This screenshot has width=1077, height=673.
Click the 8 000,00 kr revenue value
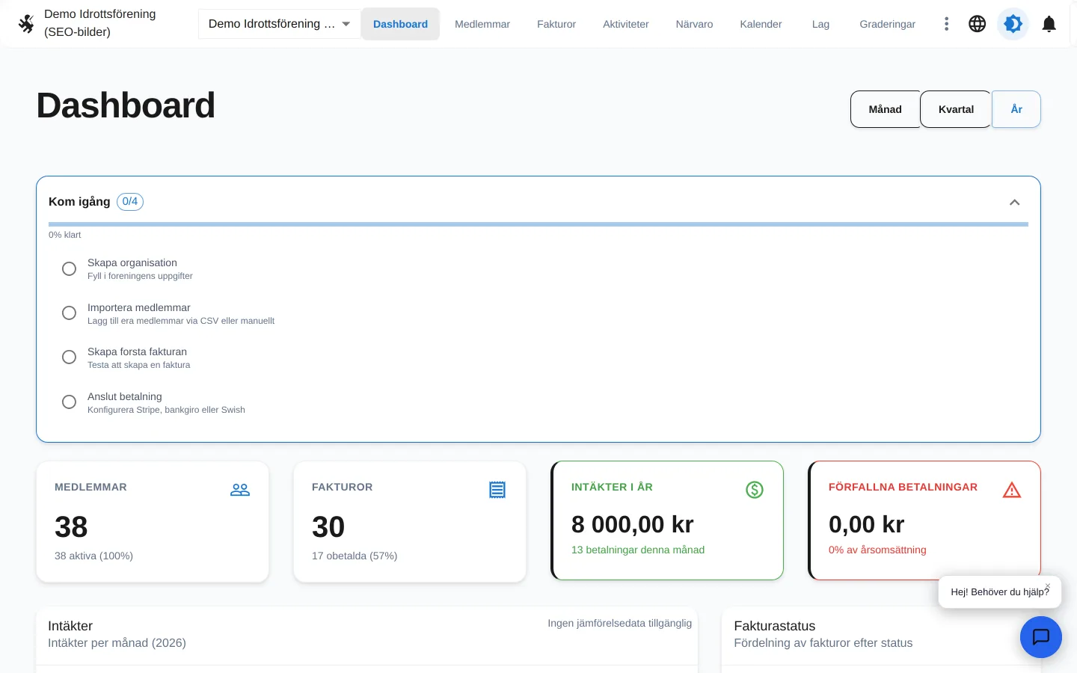633,525
